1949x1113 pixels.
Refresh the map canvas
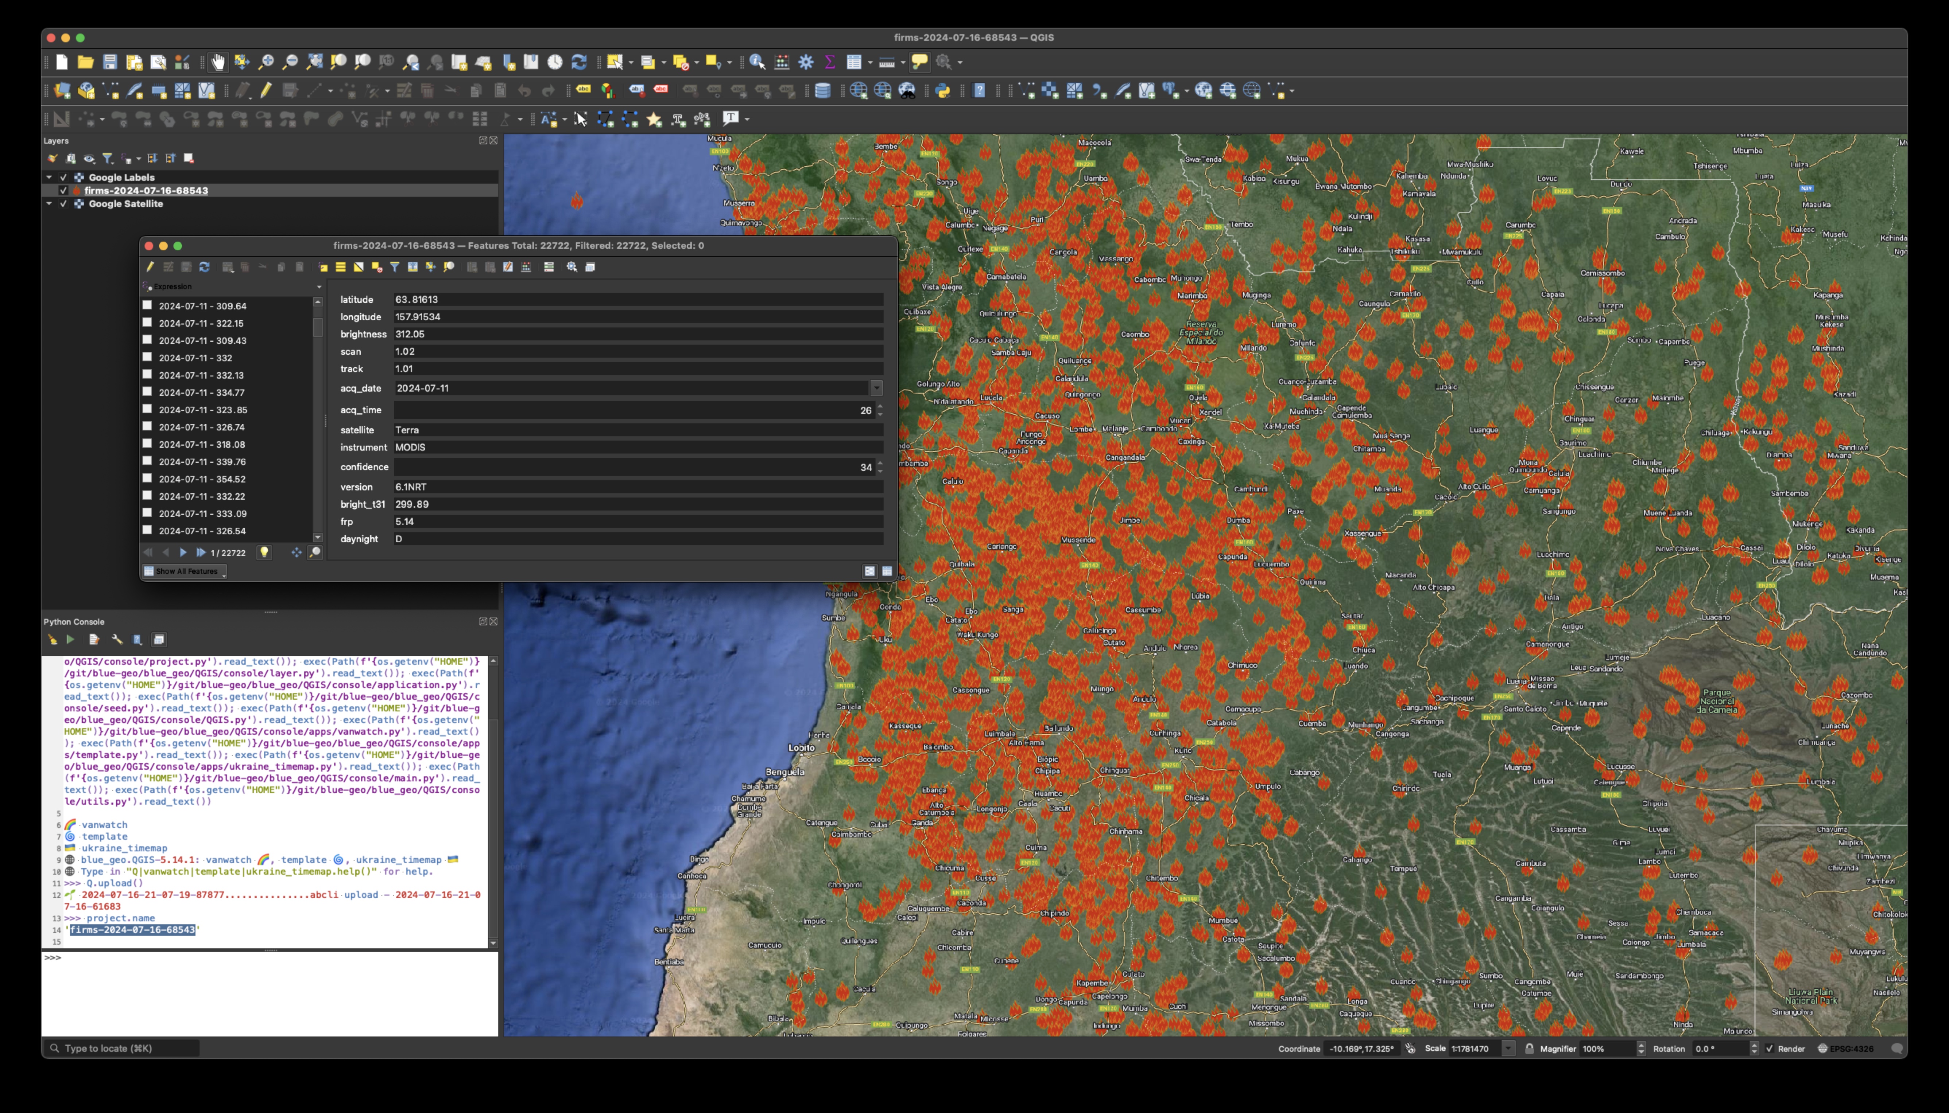tap(579, 62)
